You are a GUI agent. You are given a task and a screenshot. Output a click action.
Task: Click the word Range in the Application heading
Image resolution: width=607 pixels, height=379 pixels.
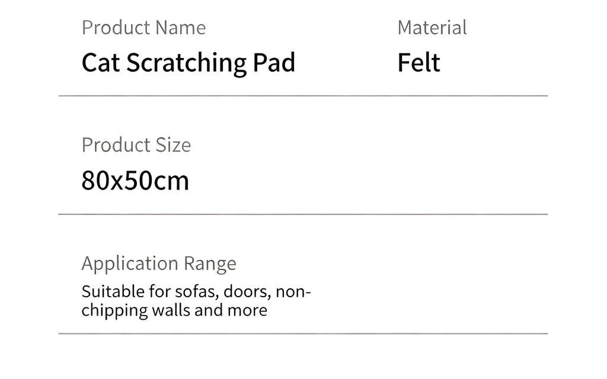point(210,265)
